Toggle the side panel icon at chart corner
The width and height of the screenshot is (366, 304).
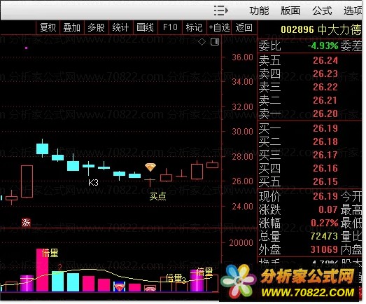coord(215,41)
